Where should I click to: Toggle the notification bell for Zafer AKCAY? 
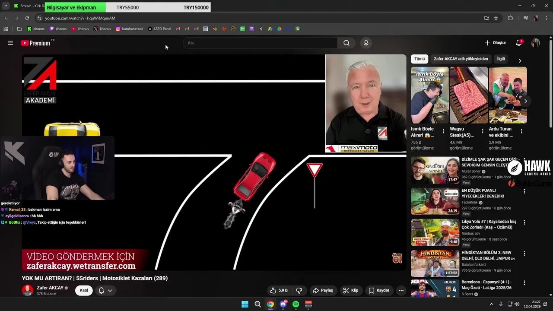tap(105, 290)
